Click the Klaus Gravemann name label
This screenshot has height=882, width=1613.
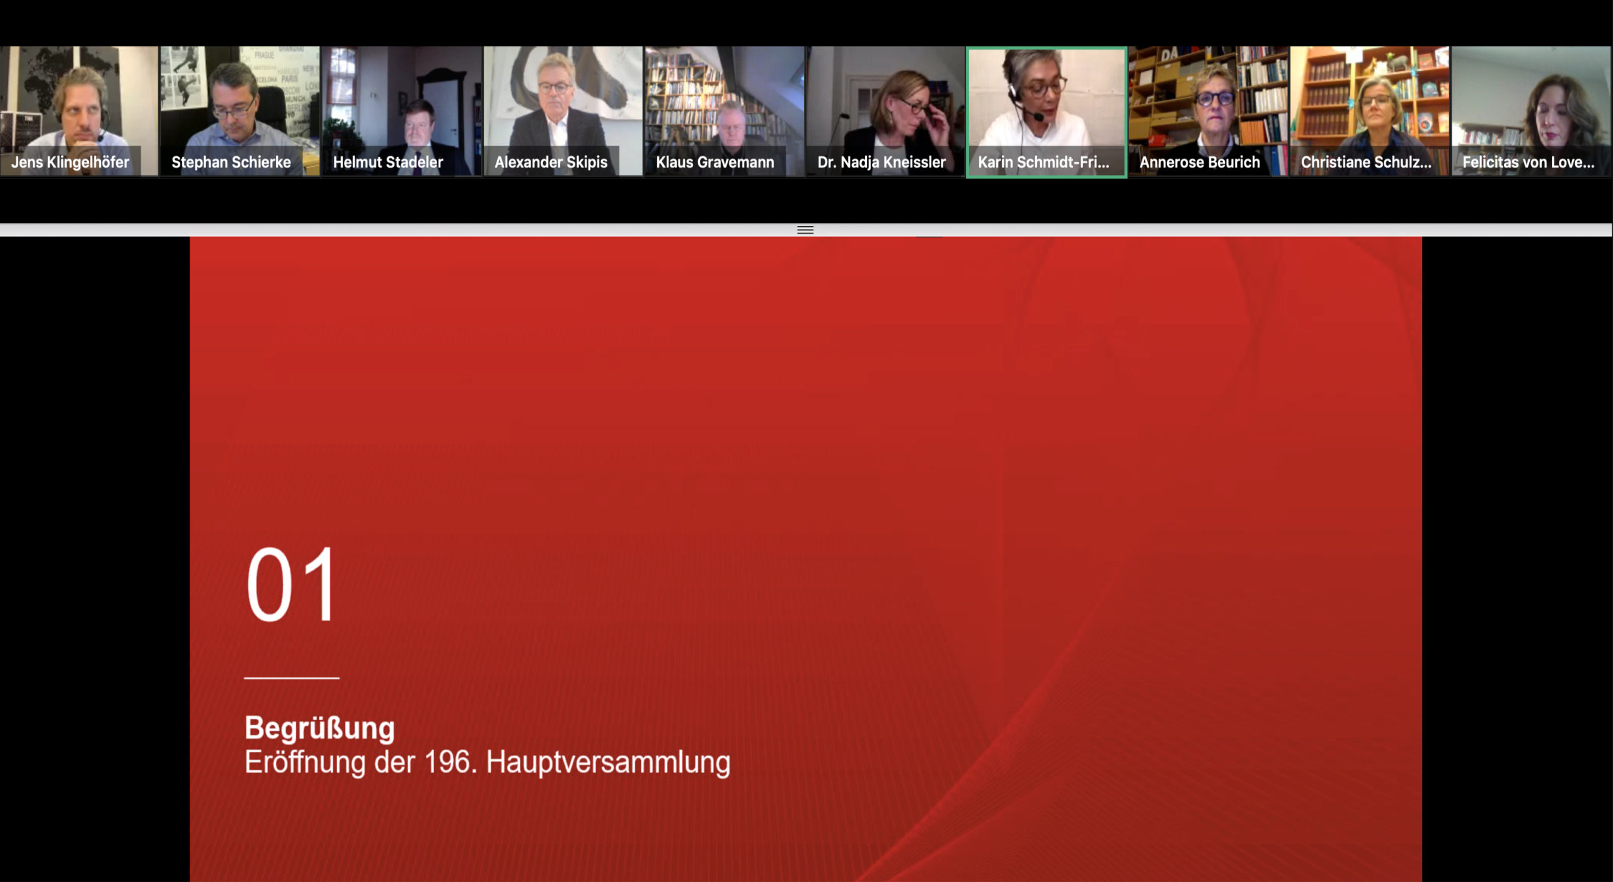(715, 163)
